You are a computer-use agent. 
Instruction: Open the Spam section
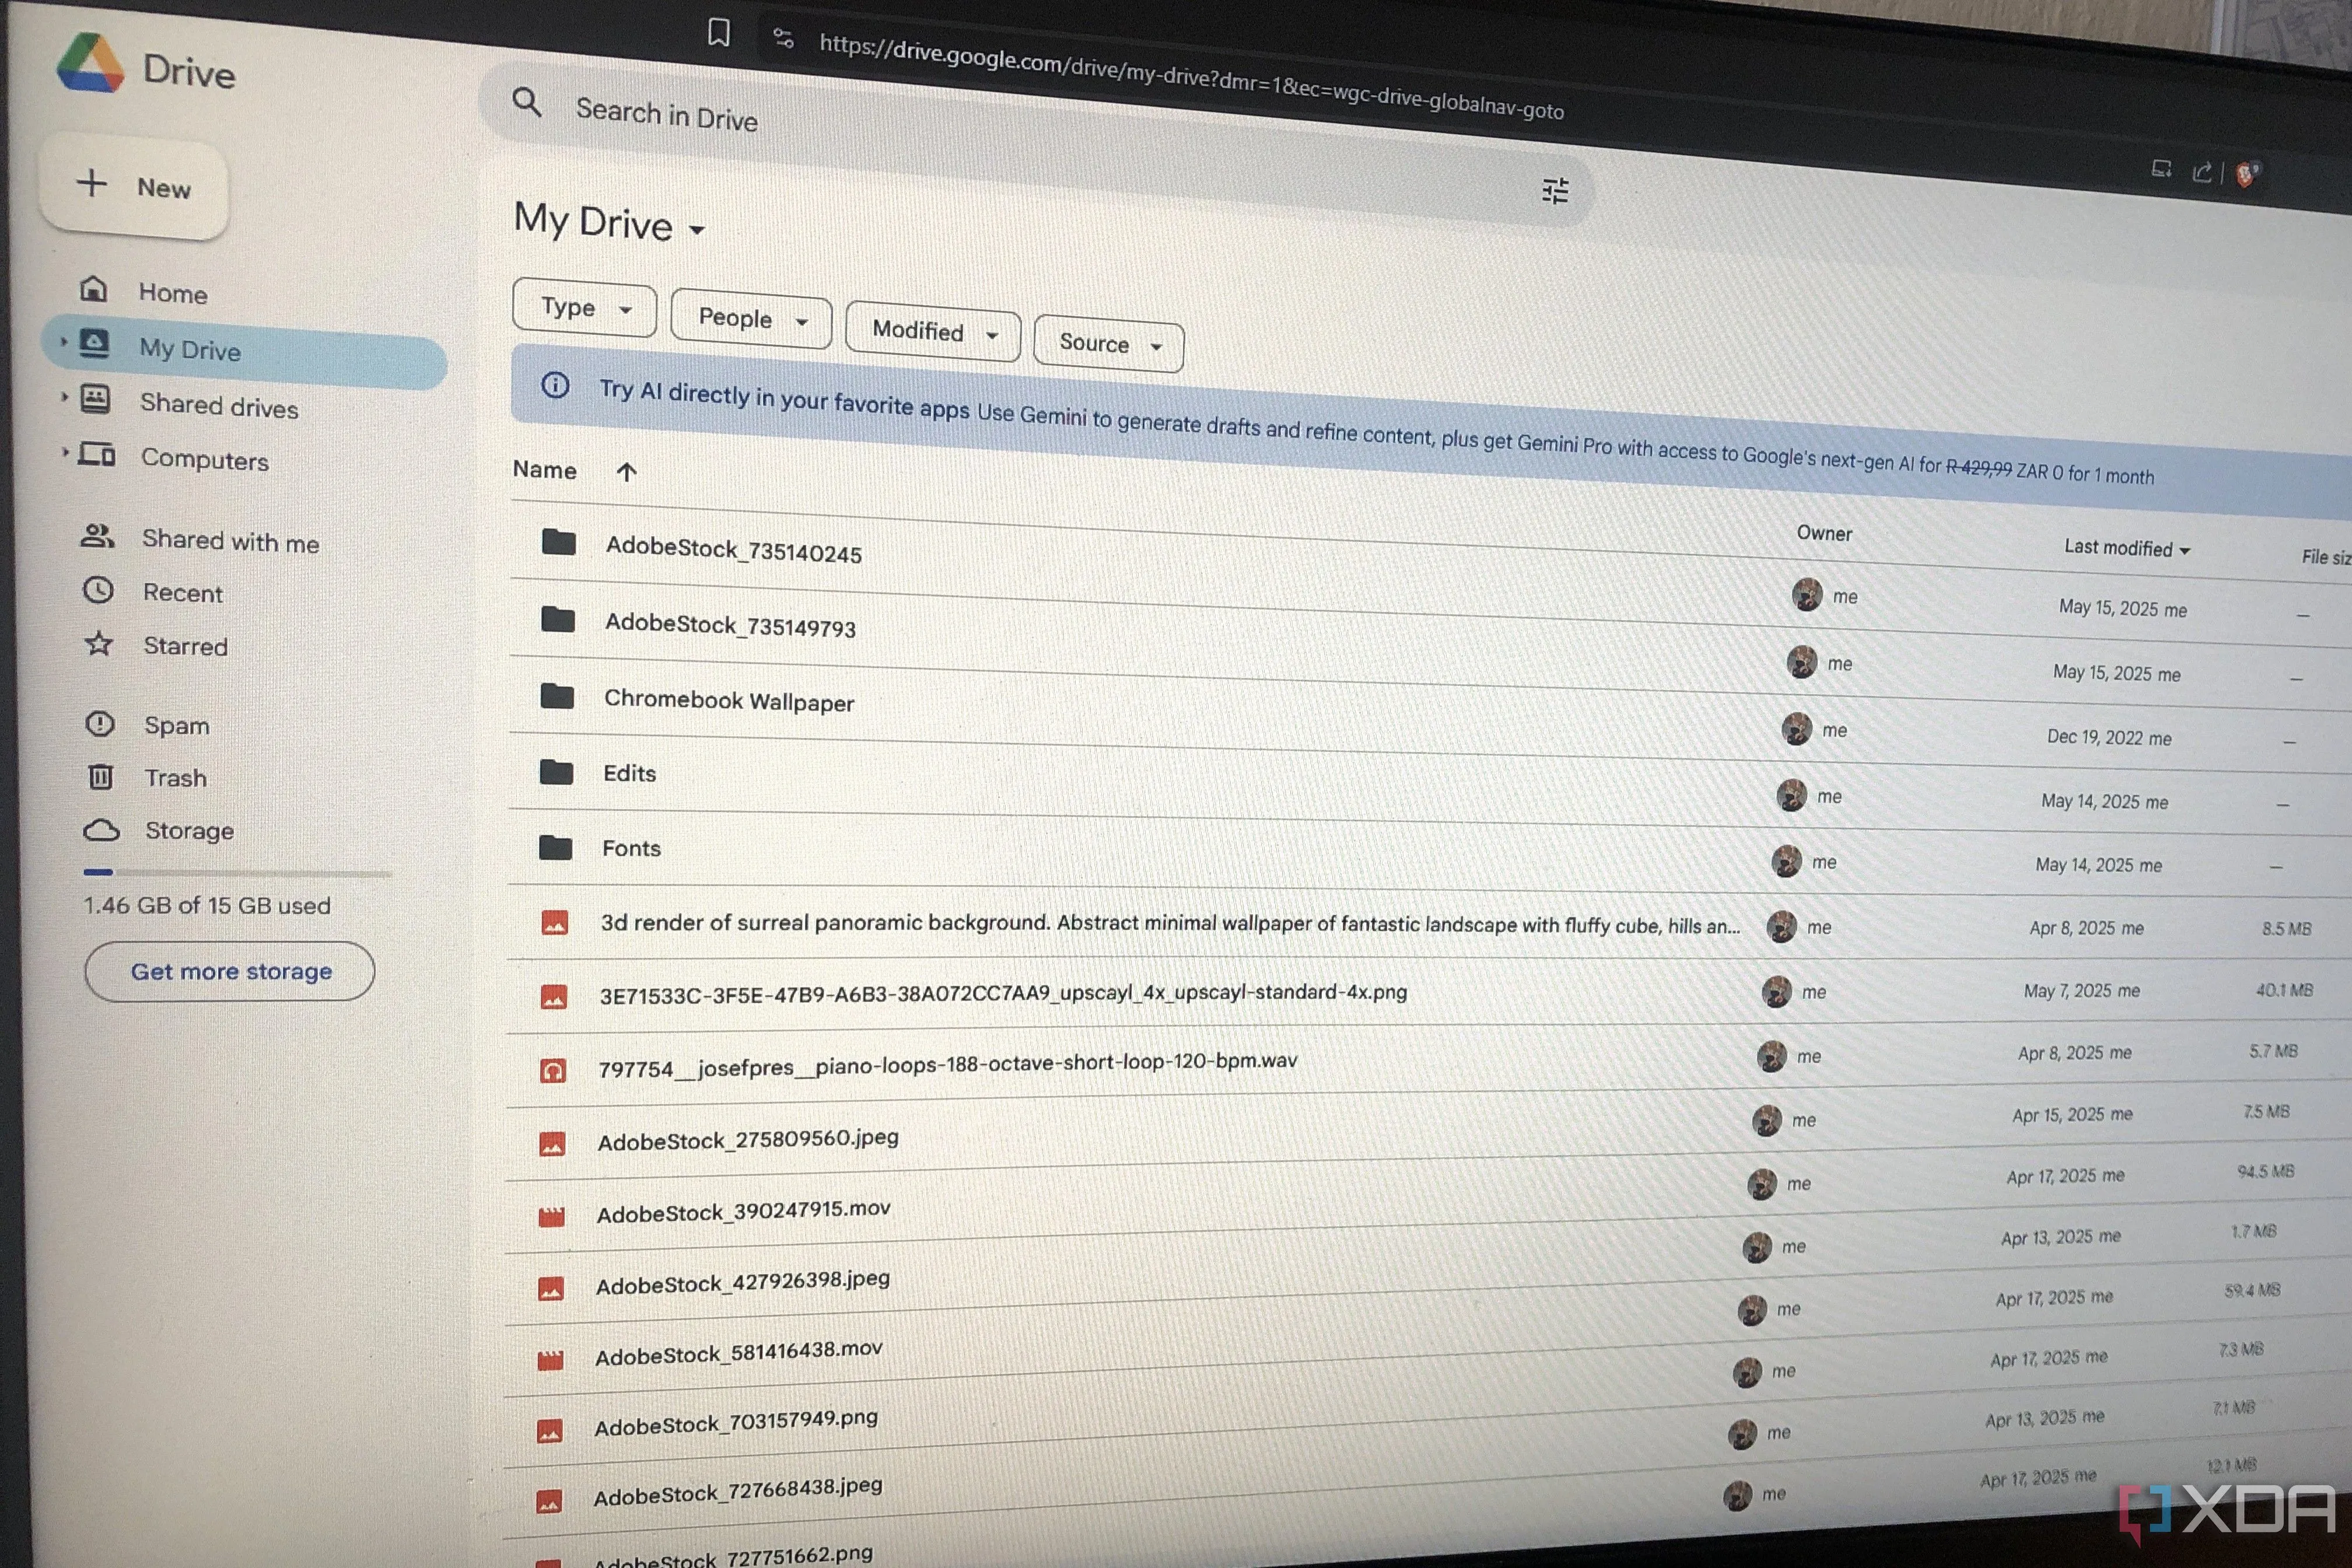click(x=176, y=724)
